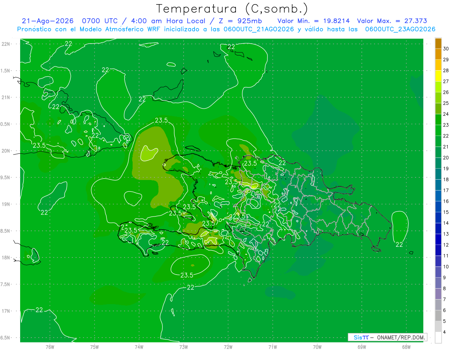Pick the legend swatch between 23 and 24

pyautogui.click(x=438, y=119)
